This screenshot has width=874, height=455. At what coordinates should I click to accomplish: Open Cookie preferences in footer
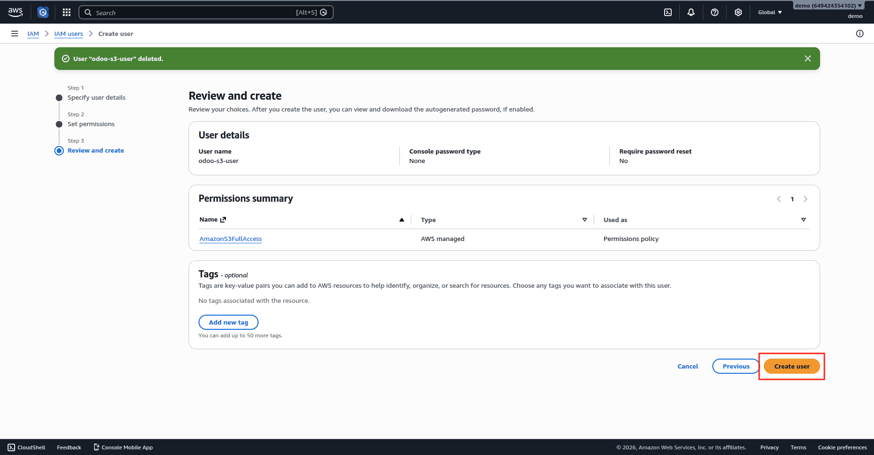(842, 447)
